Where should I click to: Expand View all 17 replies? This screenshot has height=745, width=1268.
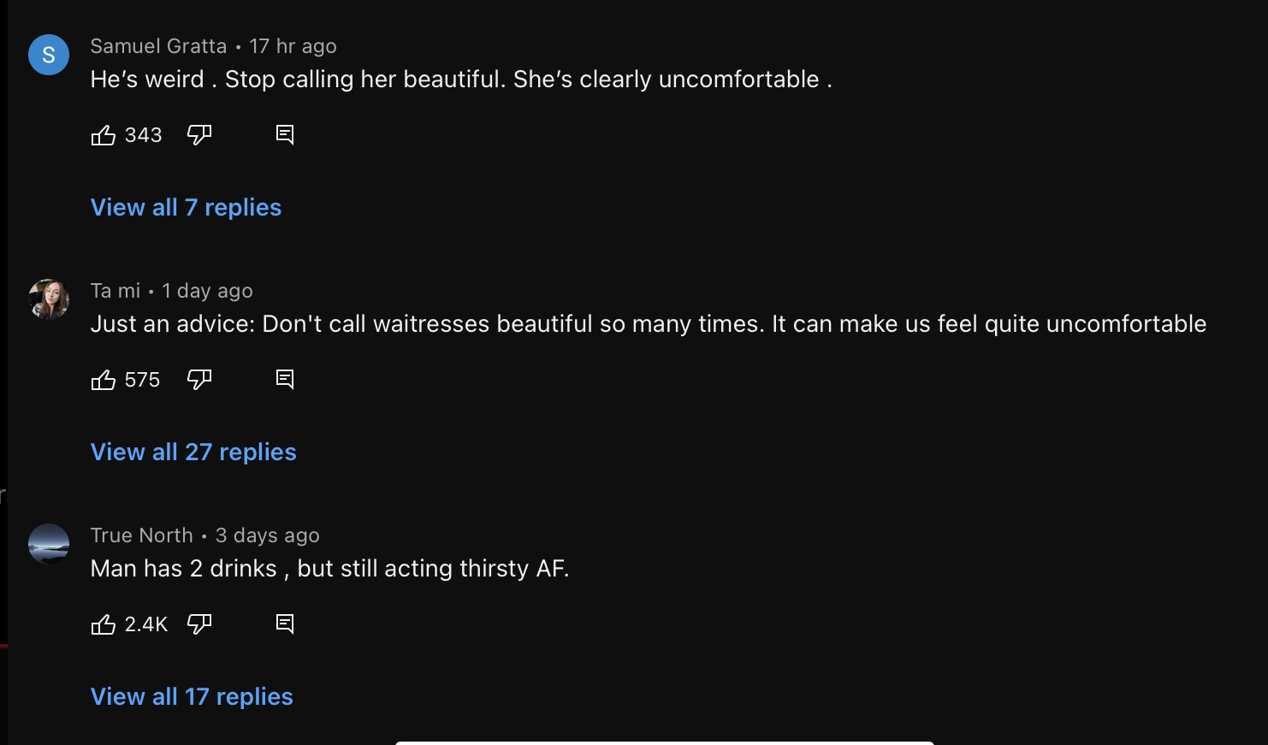192,696
